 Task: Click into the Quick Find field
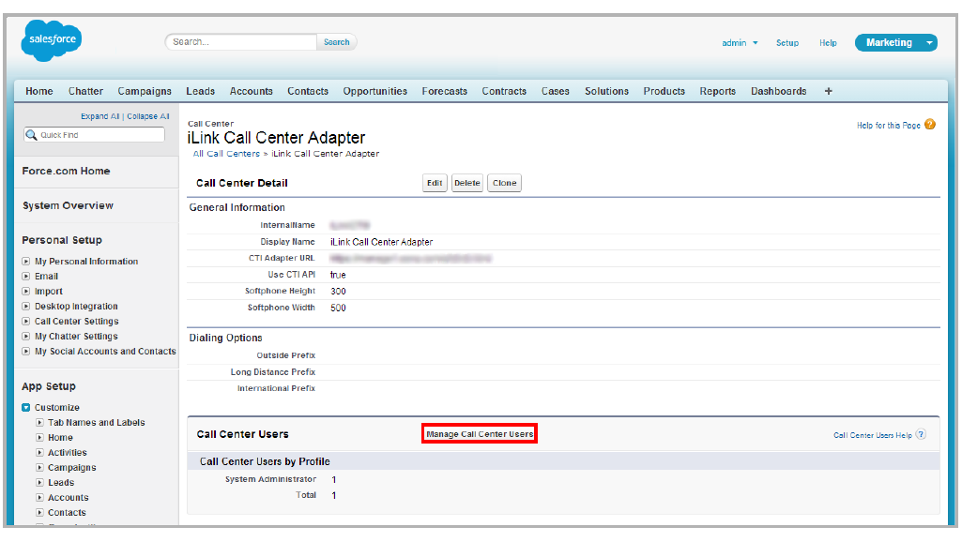coord(94,135)
